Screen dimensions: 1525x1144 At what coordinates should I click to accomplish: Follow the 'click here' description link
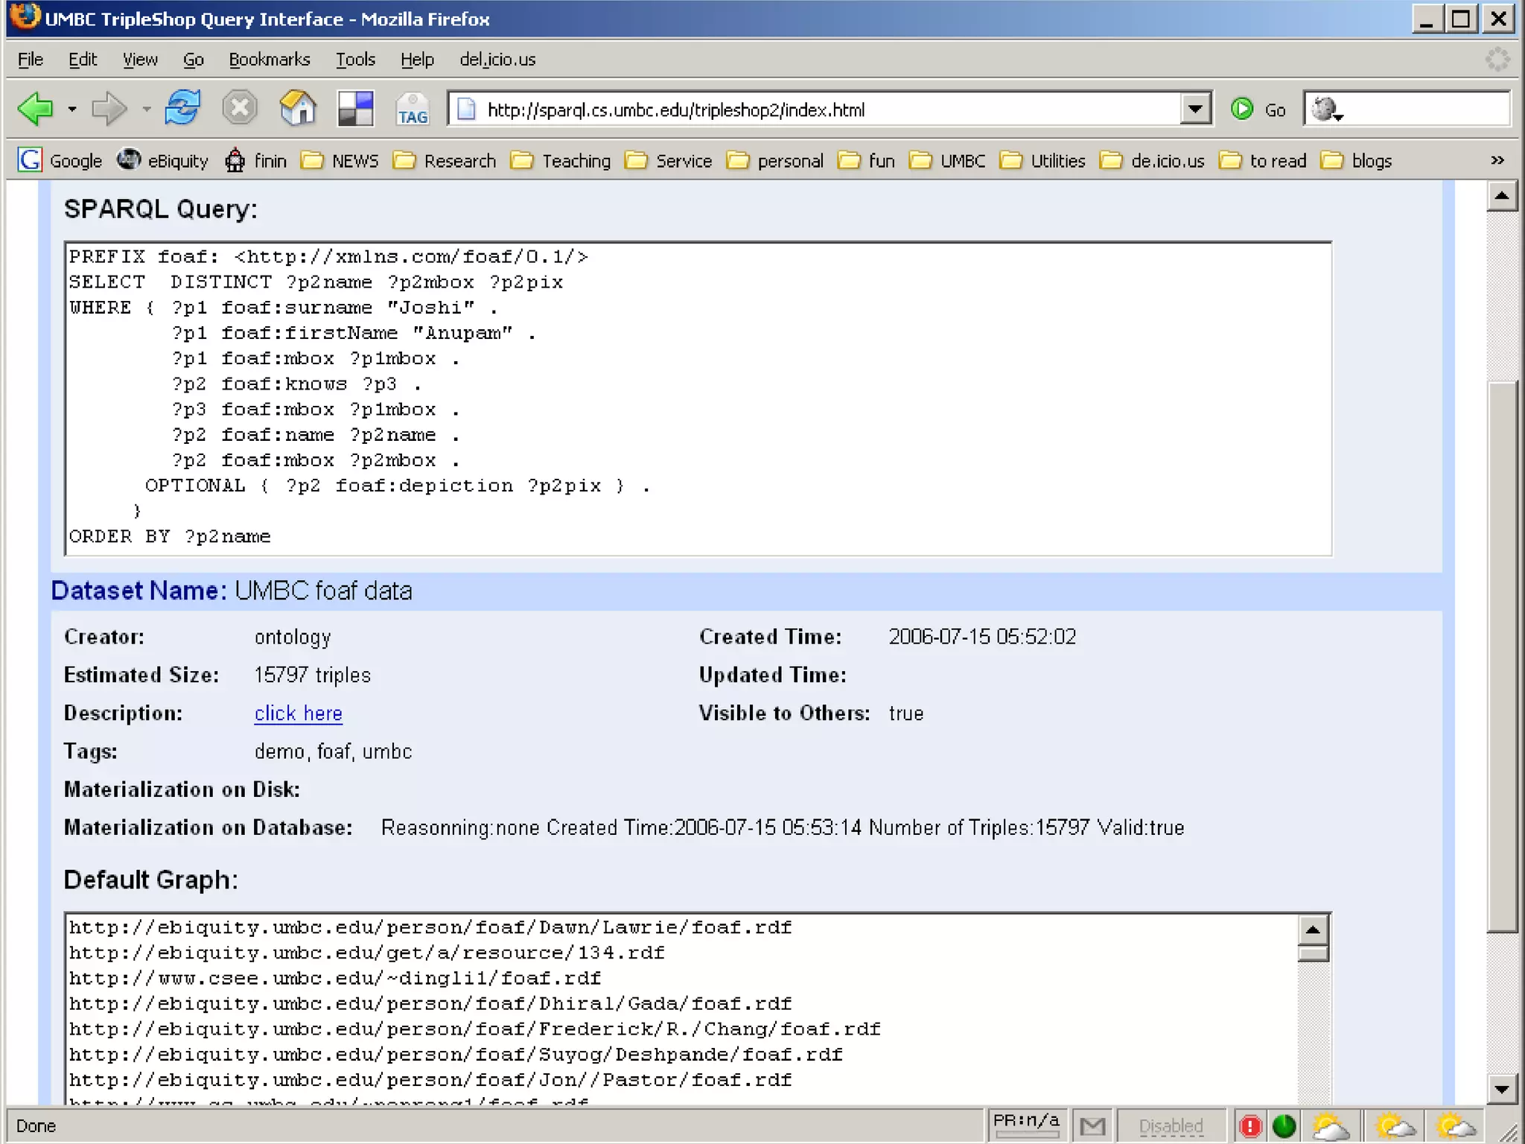[298, 713]
